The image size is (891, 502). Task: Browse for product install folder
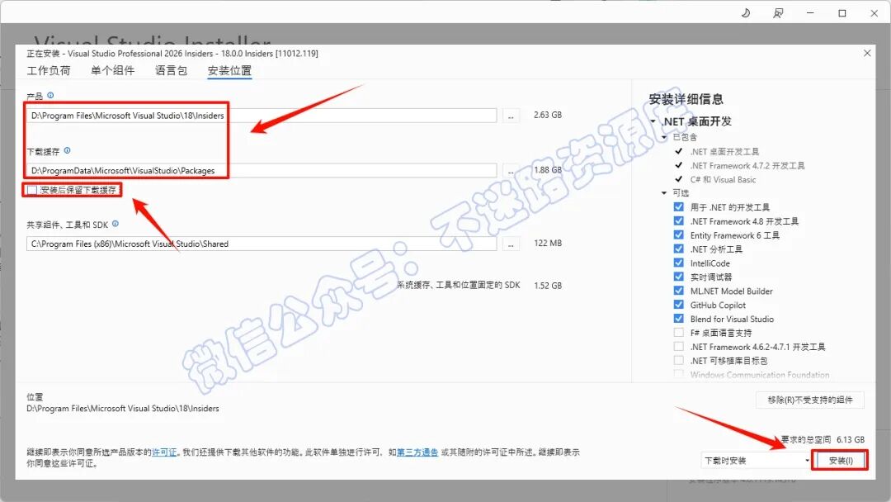(511, 116)
